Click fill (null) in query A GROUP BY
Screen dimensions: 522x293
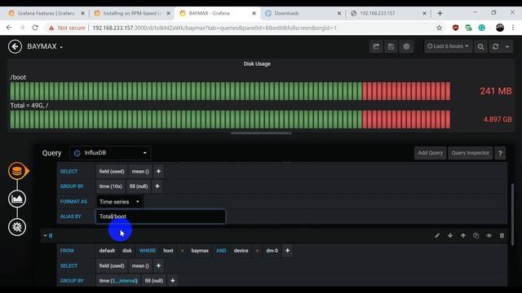point(139,186)
